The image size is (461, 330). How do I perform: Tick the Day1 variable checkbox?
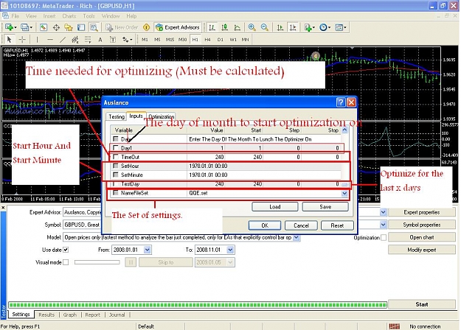coord(116,147)
